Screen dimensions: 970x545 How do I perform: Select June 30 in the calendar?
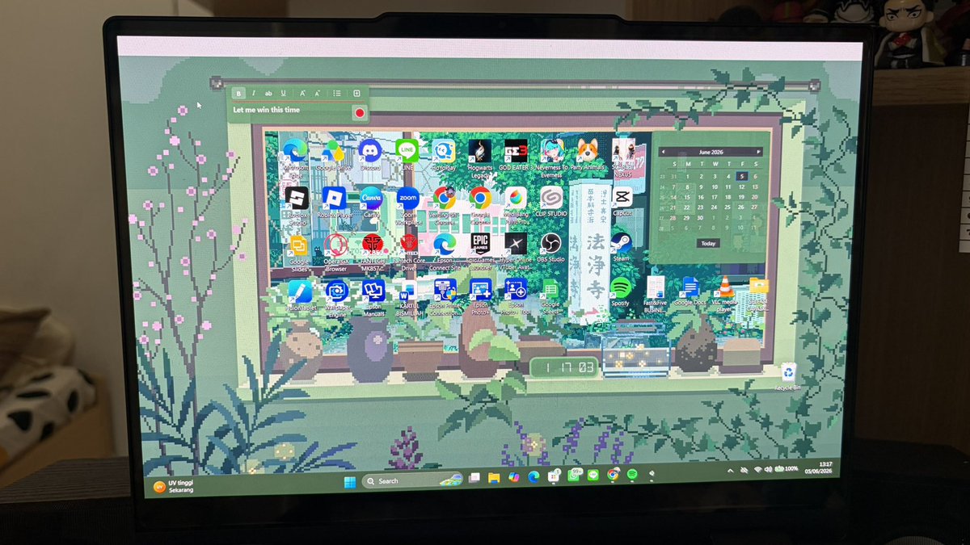(x=702, y=217)
